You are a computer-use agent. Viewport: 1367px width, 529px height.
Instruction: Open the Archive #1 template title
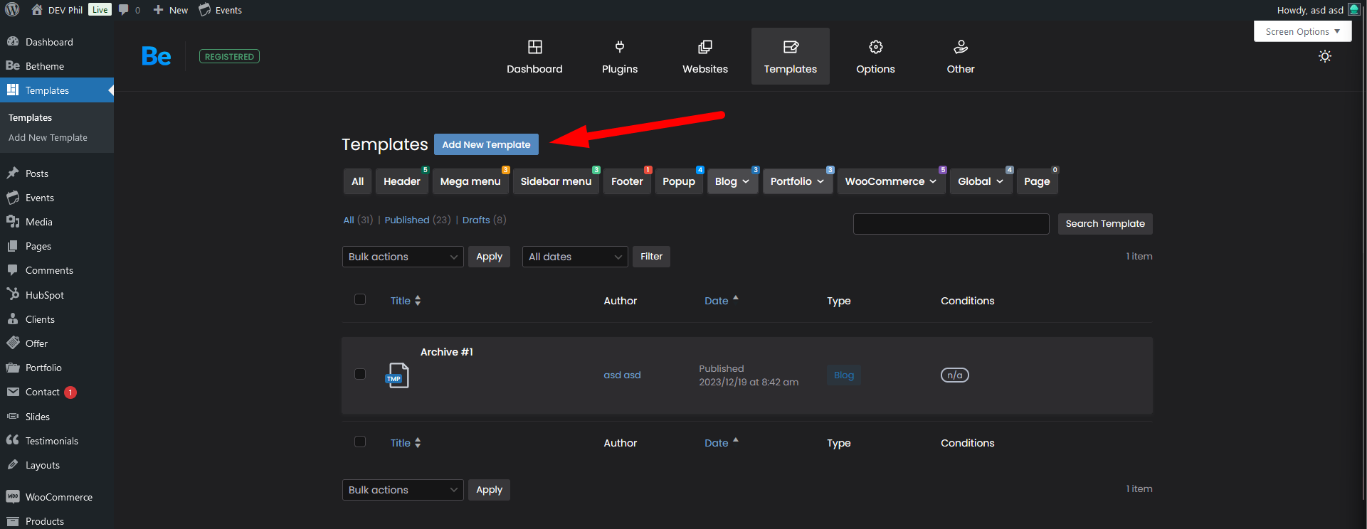tap(447, 352)
